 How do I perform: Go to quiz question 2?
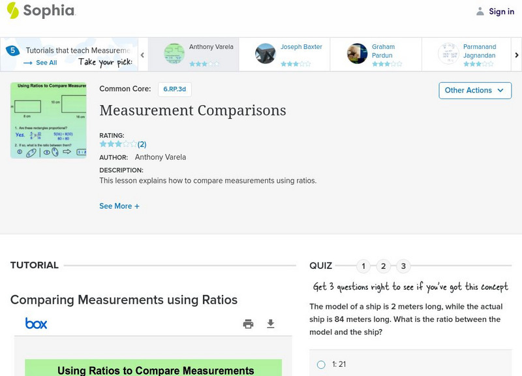click(x=384, y=266)
